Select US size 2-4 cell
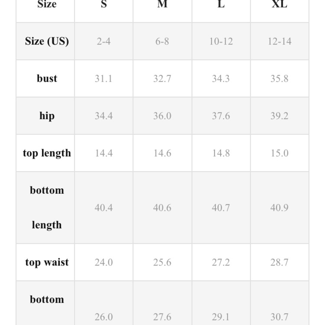 point(104,41)
